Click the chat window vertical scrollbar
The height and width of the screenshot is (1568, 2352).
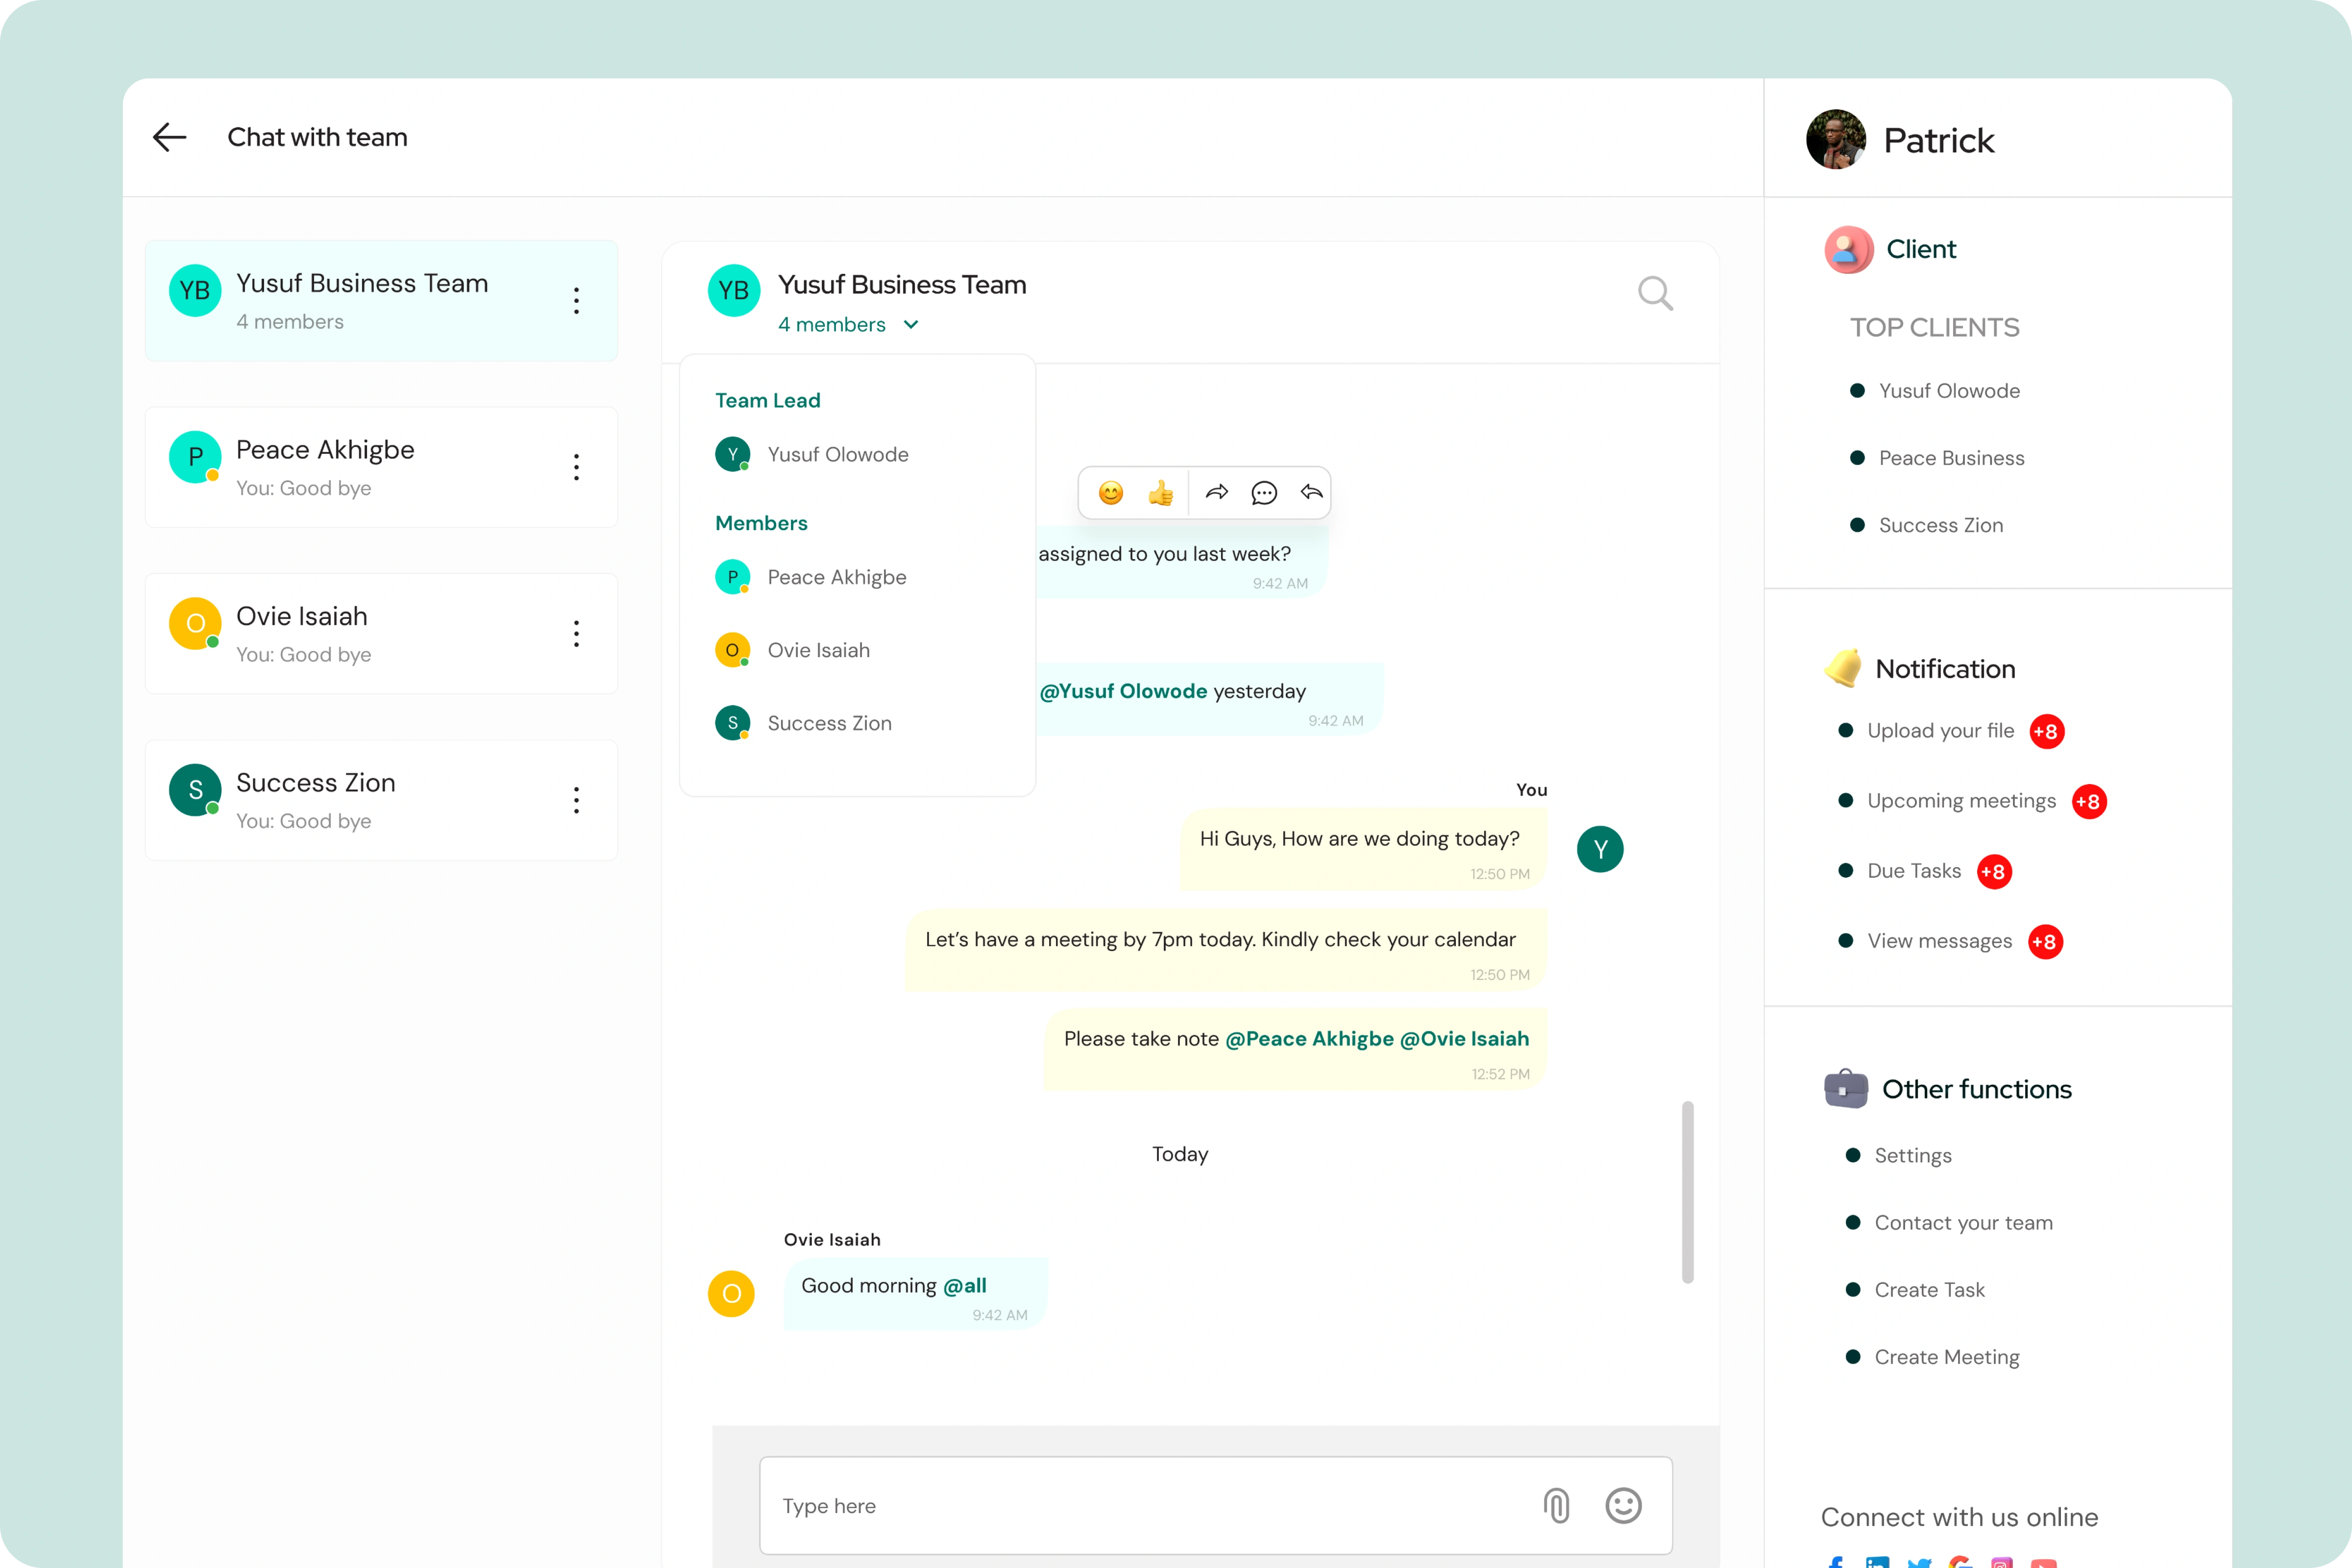pyautogui.click(x=1688, y=1192)
